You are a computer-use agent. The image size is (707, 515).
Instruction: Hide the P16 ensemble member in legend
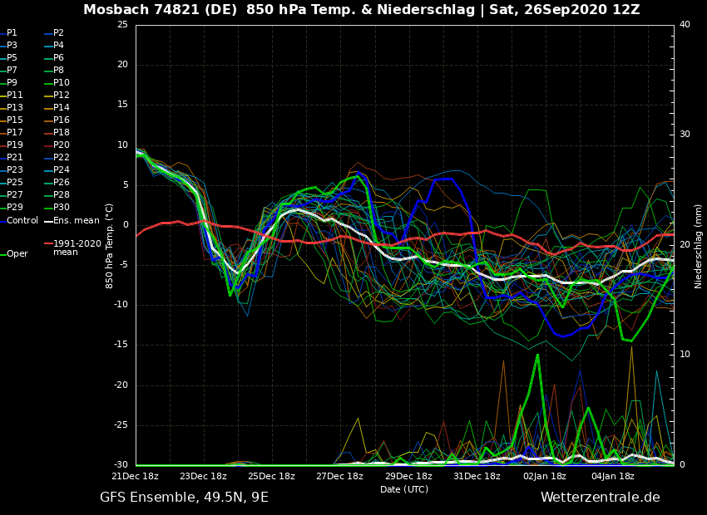(x=62, y=120)
